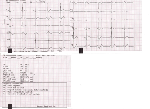
Task: Click the '25mm/s' paper speed text
Action: (x=35, y=51)
